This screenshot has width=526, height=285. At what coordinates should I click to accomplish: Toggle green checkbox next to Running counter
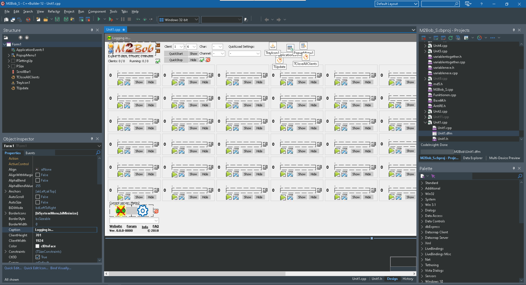coord(158,61)
